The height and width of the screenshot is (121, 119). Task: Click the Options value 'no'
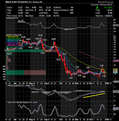(x=72, y=8)
